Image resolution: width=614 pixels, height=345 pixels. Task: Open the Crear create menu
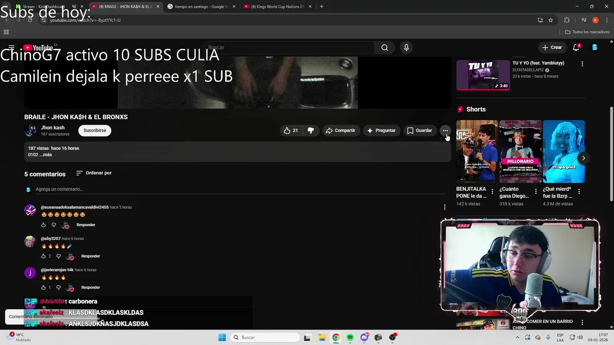(552, 47)
